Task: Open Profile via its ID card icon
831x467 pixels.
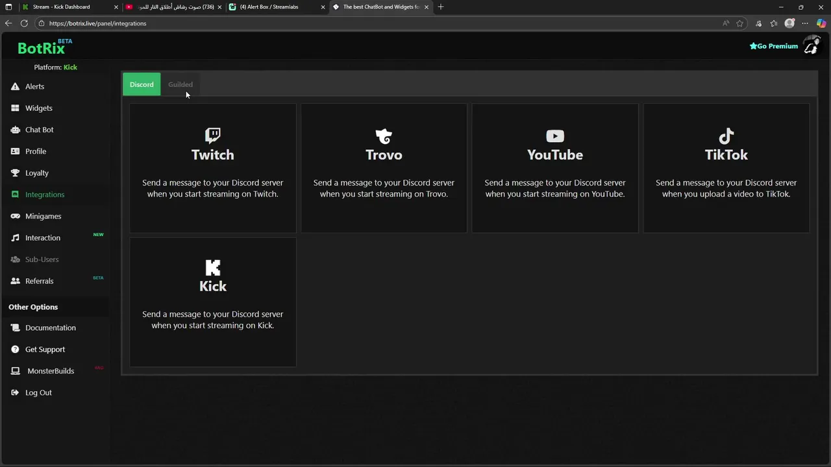Action: pos(15,151)
